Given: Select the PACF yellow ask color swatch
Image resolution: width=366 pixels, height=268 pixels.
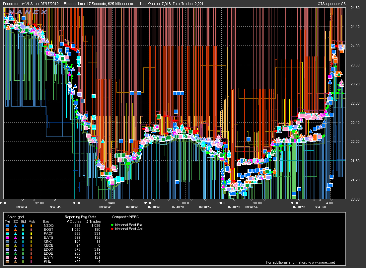Looking at the screenshot, I should click(31, 234).
